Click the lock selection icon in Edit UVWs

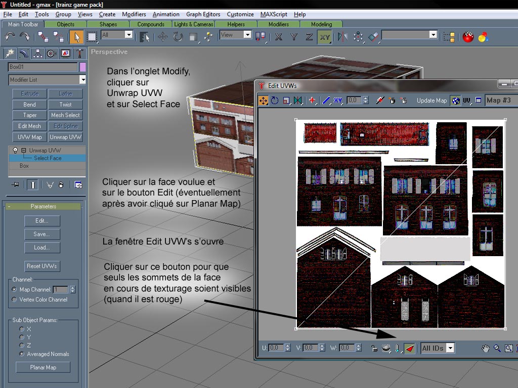374,348
